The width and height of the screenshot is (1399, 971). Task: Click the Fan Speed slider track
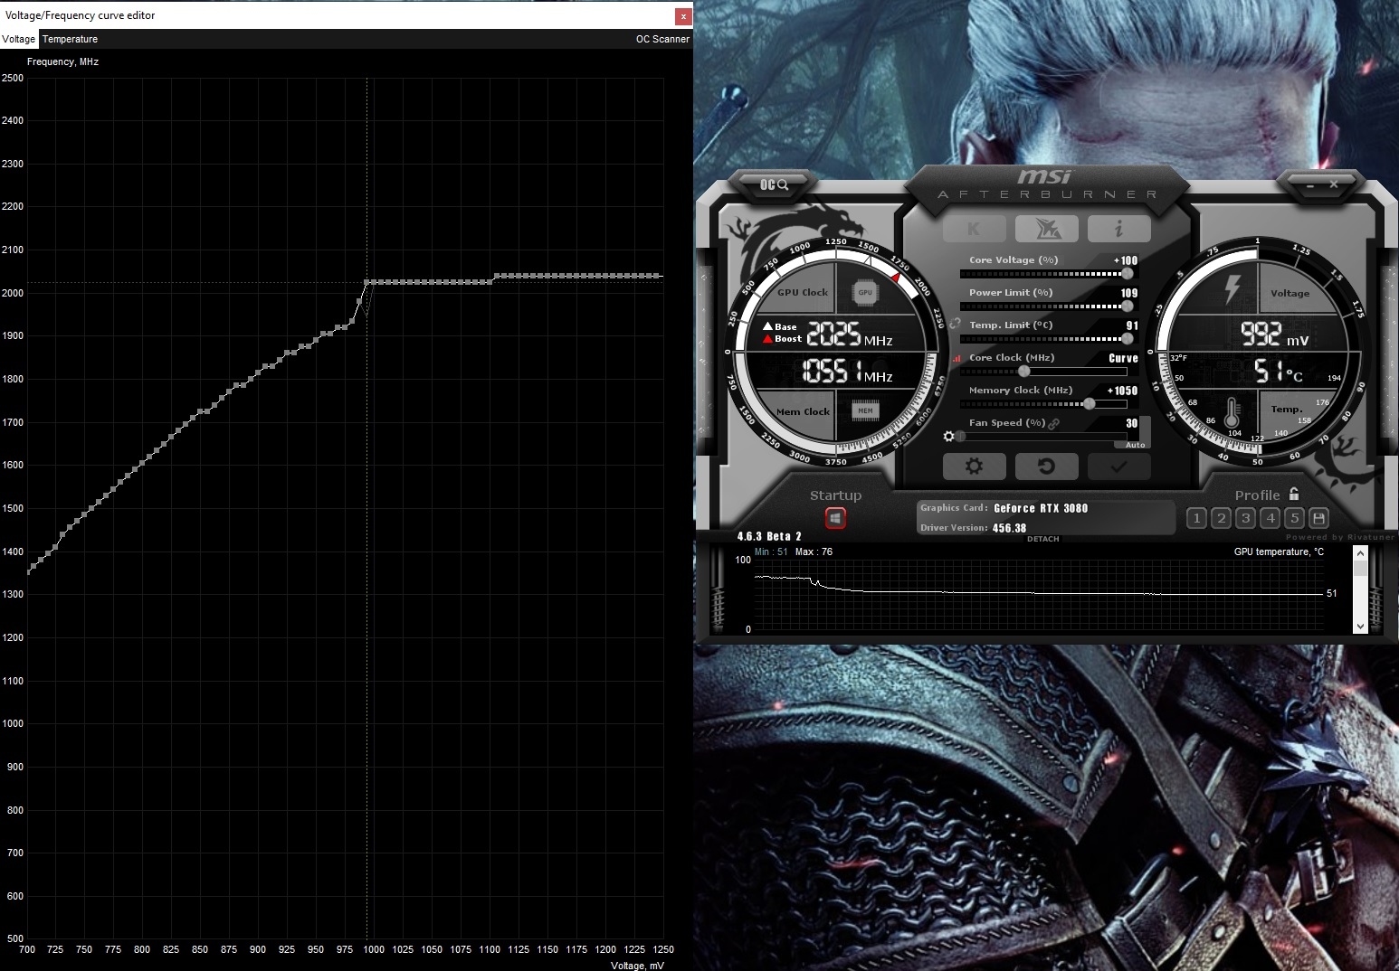point(1043,436)
